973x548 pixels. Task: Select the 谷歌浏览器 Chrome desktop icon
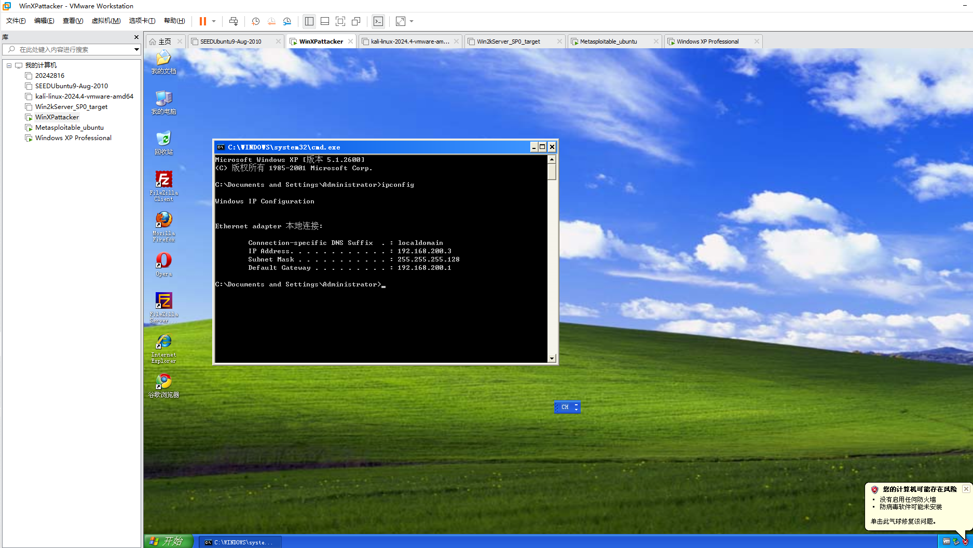pos(163,386)
